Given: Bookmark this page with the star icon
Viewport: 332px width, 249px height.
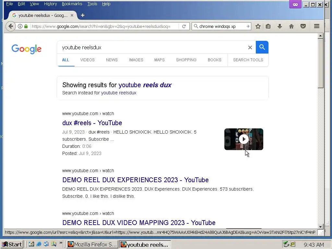Looking at the screenshot, I should coord(258,26).
